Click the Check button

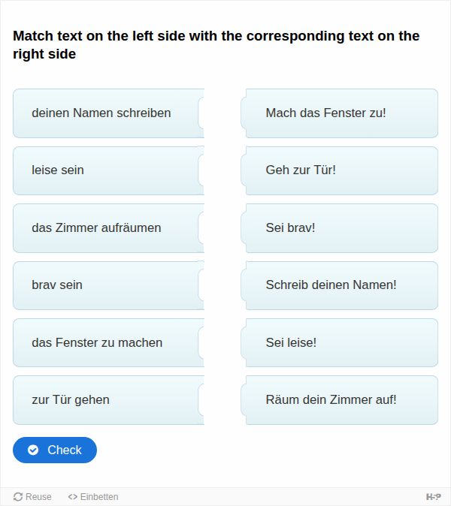click(x=55, y=450)
